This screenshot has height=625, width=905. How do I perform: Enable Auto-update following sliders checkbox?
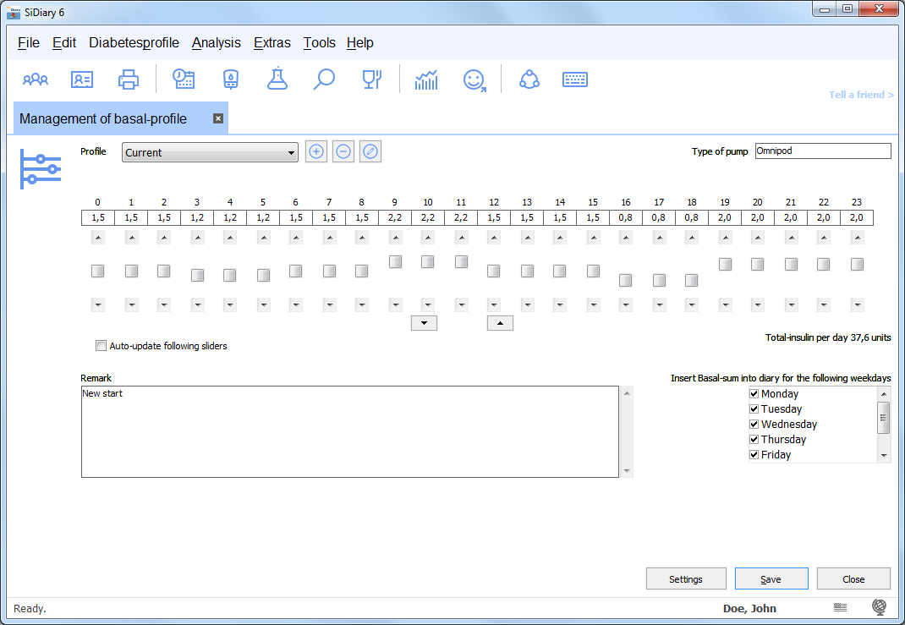pyautogui.click(x=101, y=346)
